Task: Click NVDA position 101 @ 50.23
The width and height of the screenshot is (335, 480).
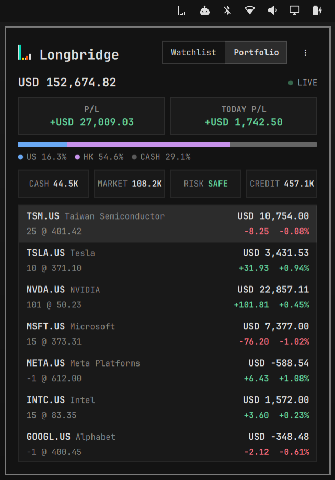Action: (x=54, y=305)
